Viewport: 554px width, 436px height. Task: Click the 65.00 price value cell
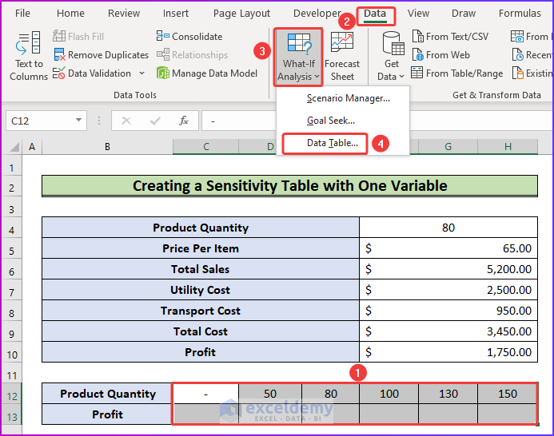point(448,248)
